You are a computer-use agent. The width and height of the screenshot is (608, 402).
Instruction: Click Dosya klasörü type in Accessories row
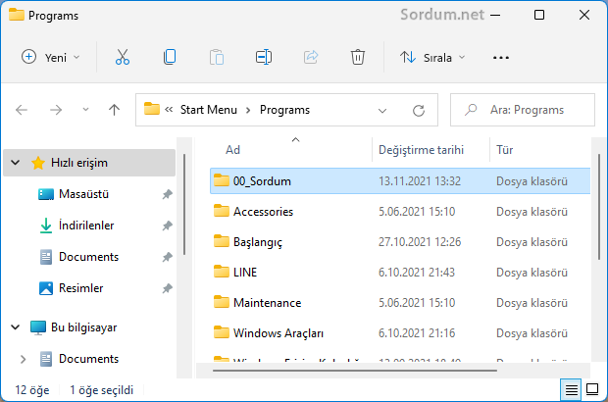[x=532, y=212]
